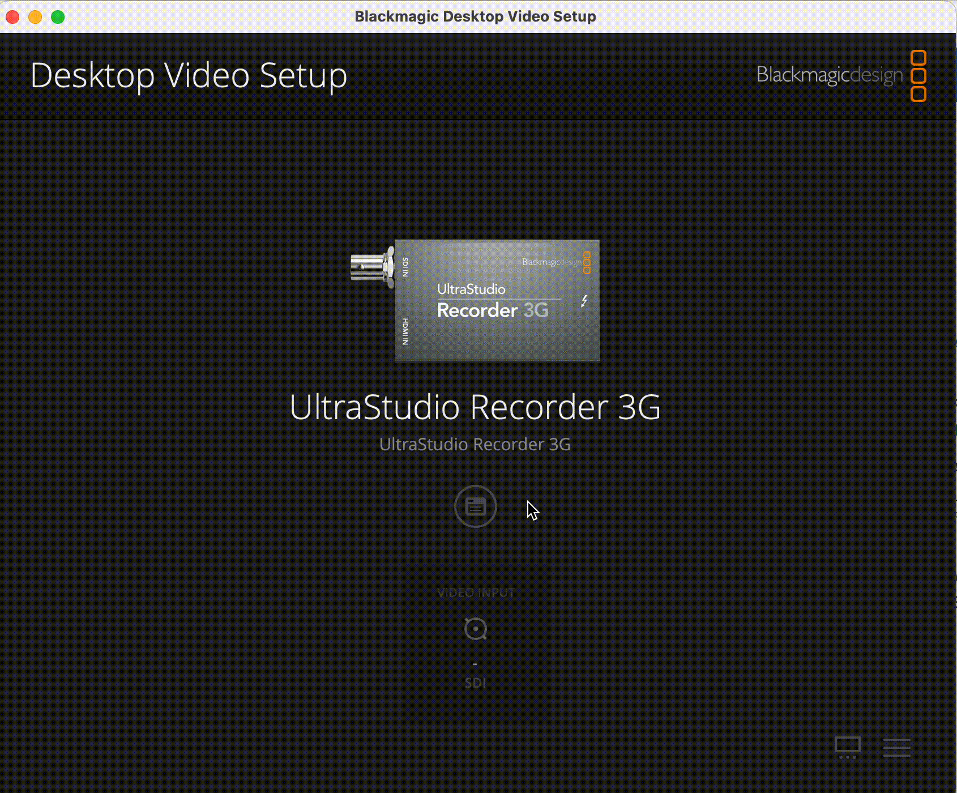957x793 pixels.
Task: Click the Blackmagicdesign logo in the header
Action: (x=841, y=75)
